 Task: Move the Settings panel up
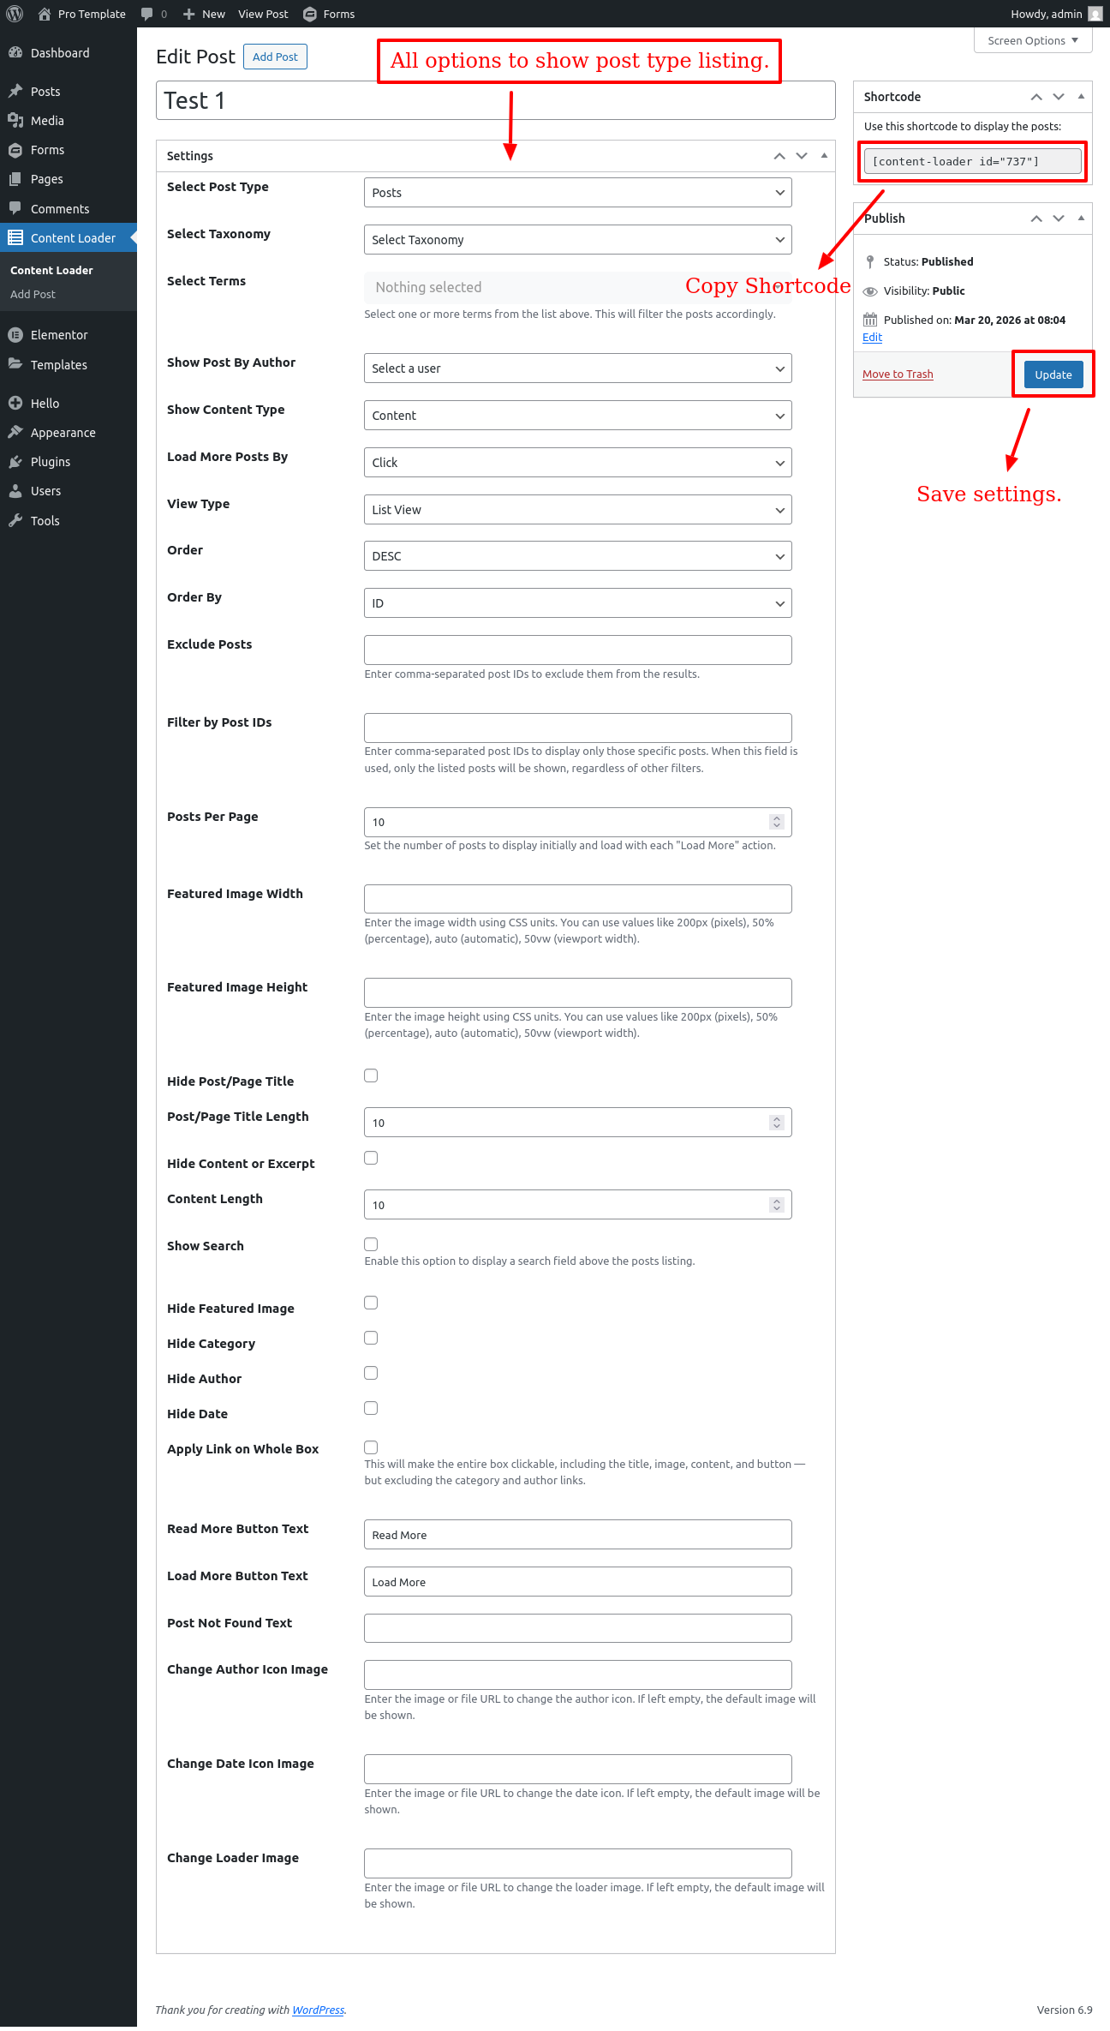click(x=779, y=156)
